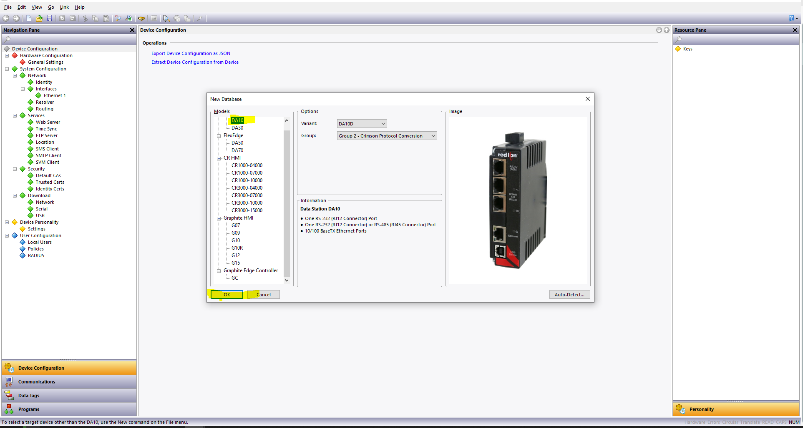Click the Auto-Detect button

pyautogui.click(x=569, y=295)
